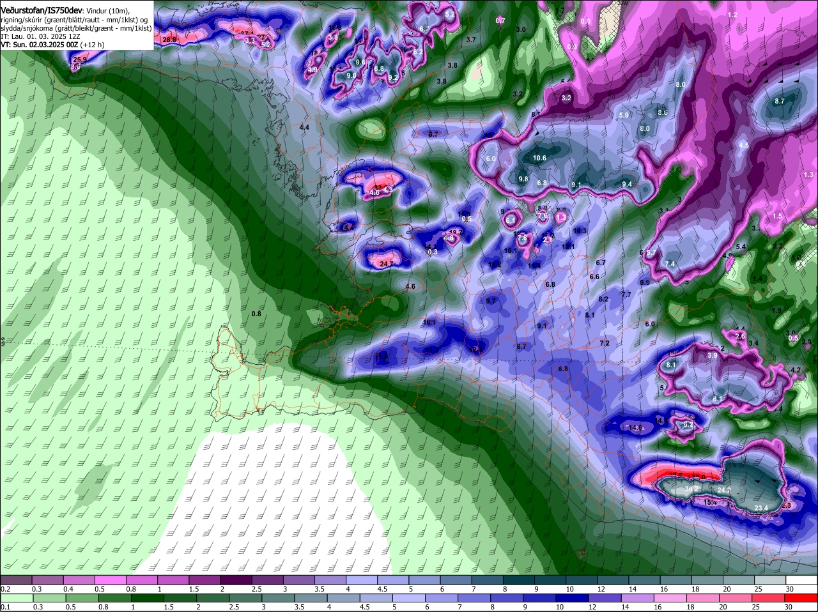818x612 pixels.
Task: Click the 6.7 value on the map
Action: [600, 263]
